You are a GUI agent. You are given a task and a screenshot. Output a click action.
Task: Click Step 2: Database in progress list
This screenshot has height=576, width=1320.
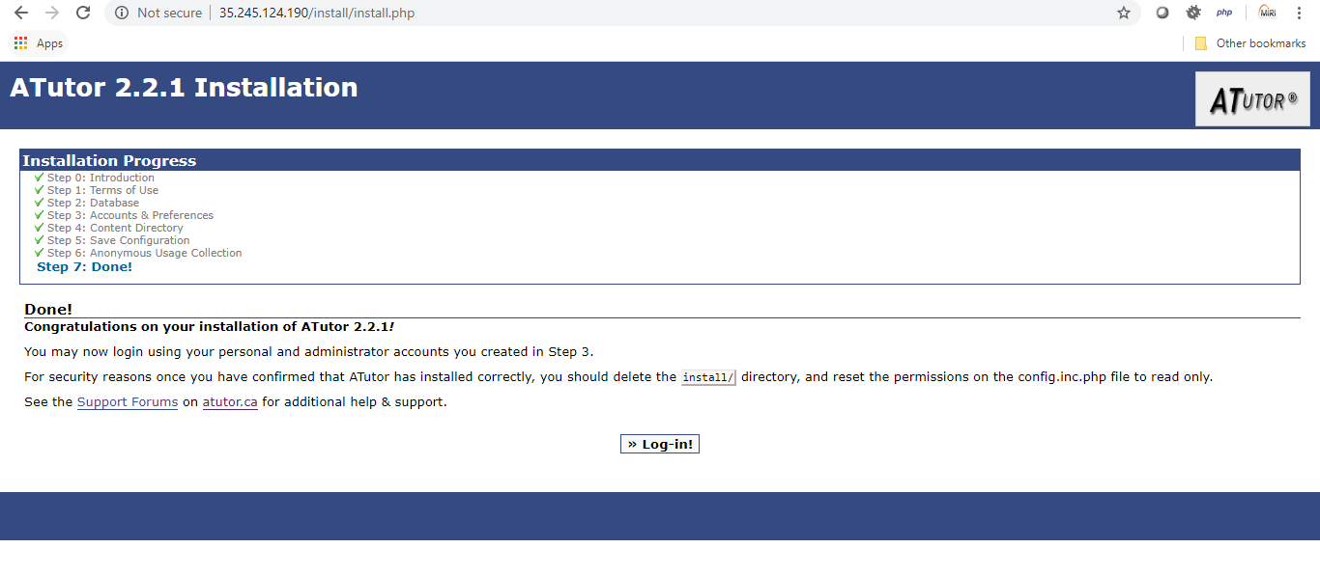(93, 203)
